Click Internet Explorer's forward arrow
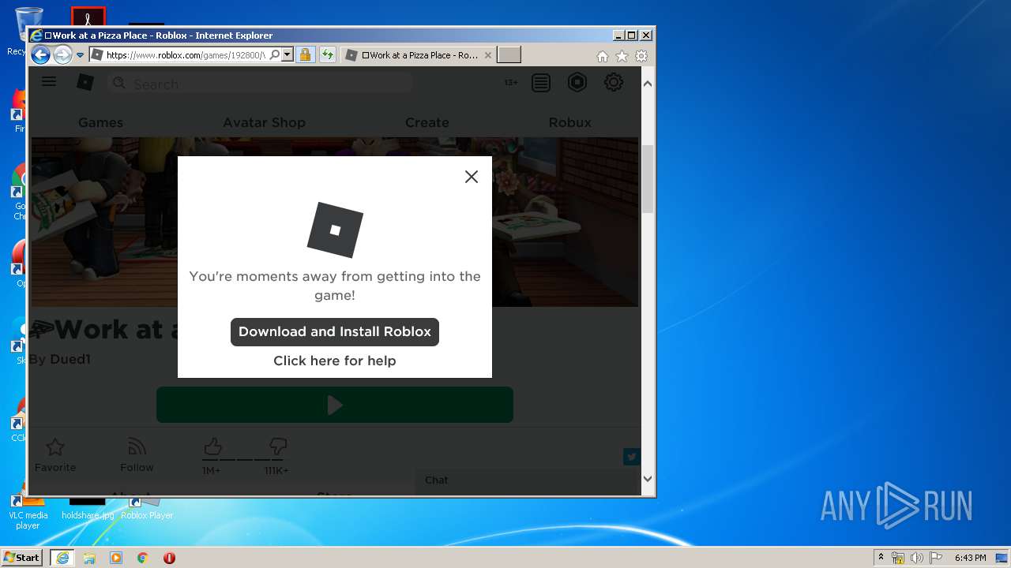Image resolution: width=1011 pixels, height=568 pixels. (62, 55)
